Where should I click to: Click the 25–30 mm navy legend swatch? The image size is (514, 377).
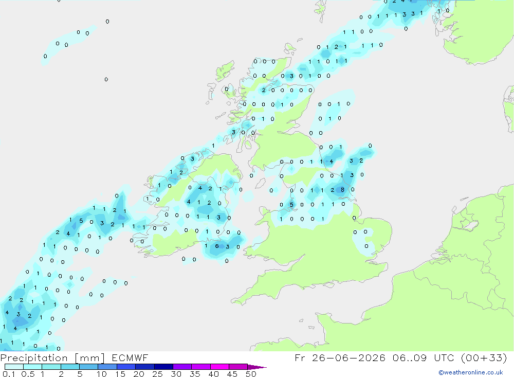point(163,367)
